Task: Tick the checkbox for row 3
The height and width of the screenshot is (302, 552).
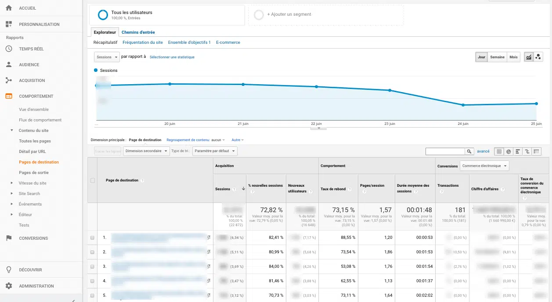Action: (x=92, y=266)
